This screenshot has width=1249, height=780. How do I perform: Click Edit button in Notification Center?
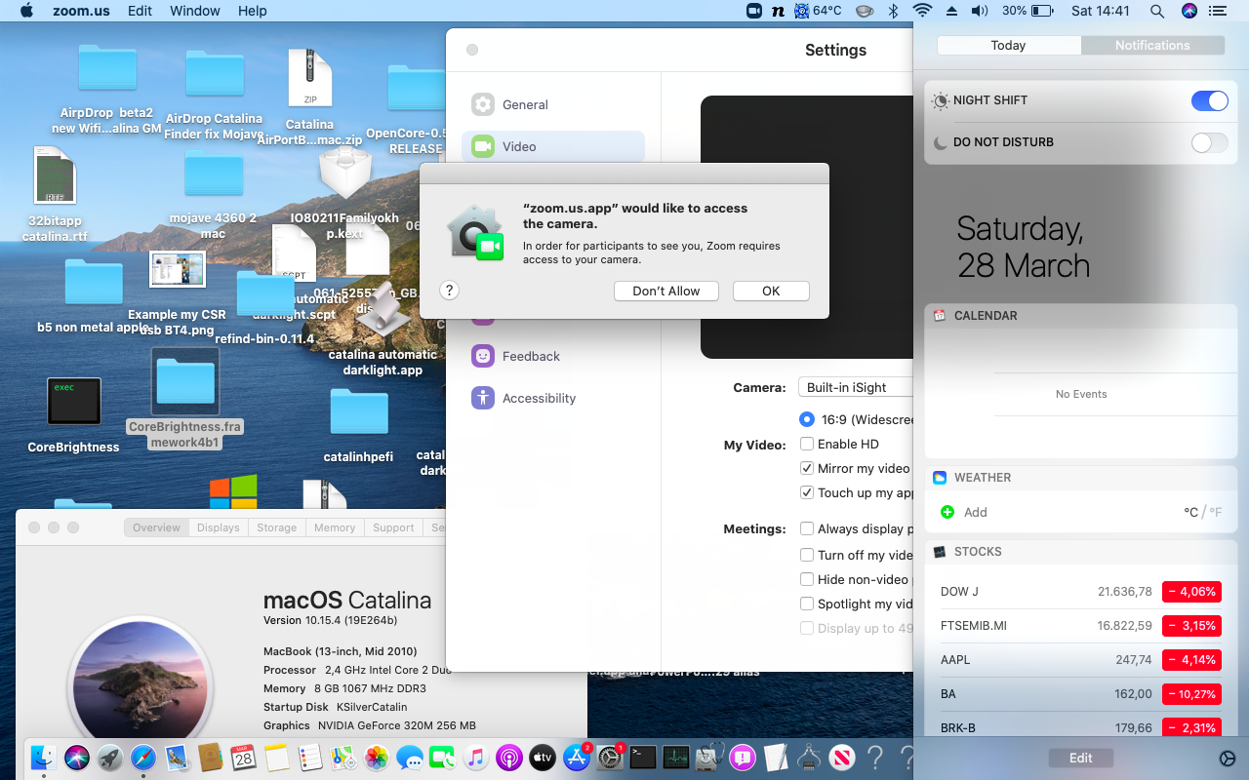tap(1080, 758)
